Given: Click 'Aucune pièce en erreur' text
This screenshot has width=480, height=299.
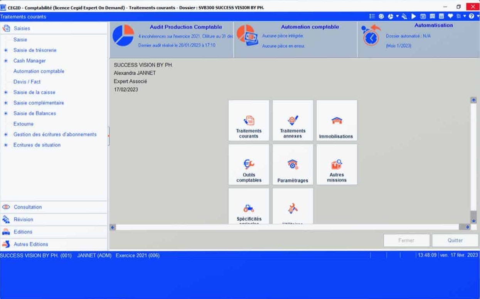Looking at the screenshot, I should [x=283, y=46].
